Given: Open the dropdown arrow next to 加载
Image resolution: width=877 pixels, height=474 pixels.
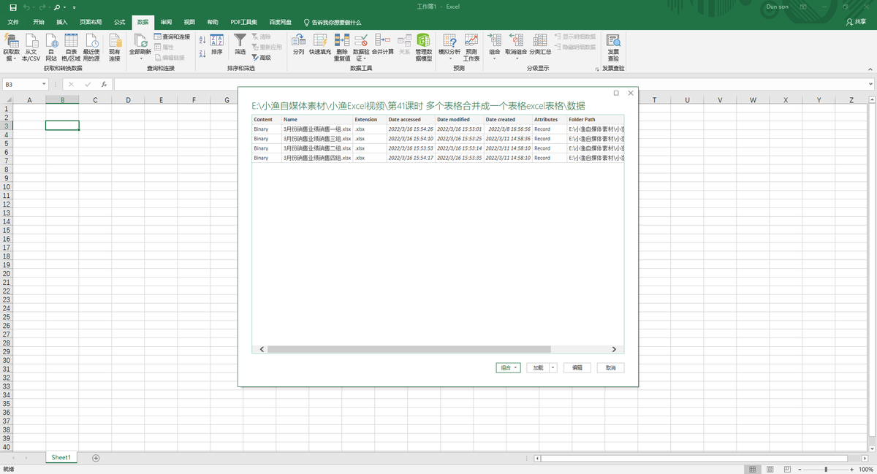Looking at the screenshot, I should [553, 368].
